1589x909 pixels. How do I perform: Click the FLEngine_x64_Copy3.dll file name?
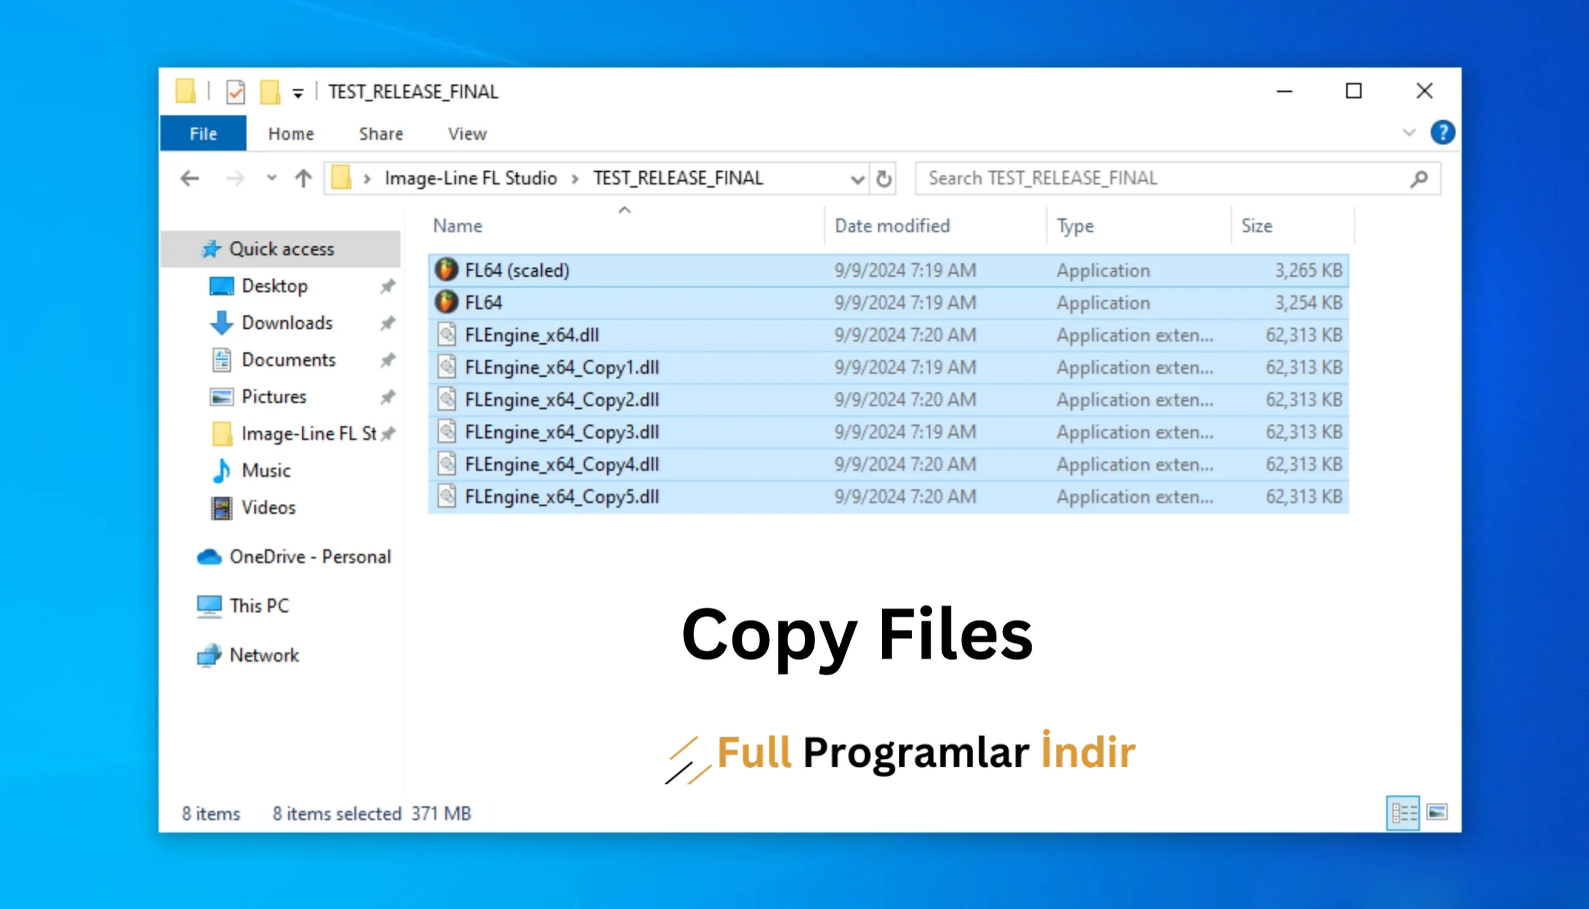(x=562, y=432)
